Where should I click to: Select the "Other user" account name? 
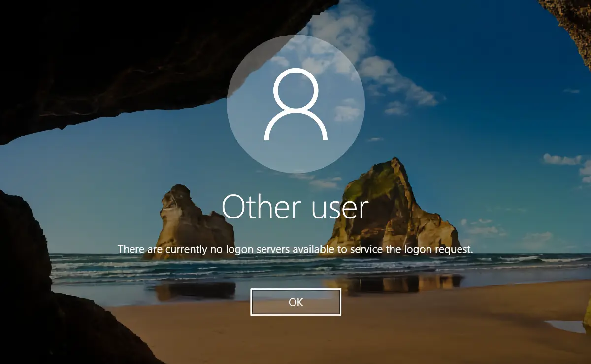(295, 208)
